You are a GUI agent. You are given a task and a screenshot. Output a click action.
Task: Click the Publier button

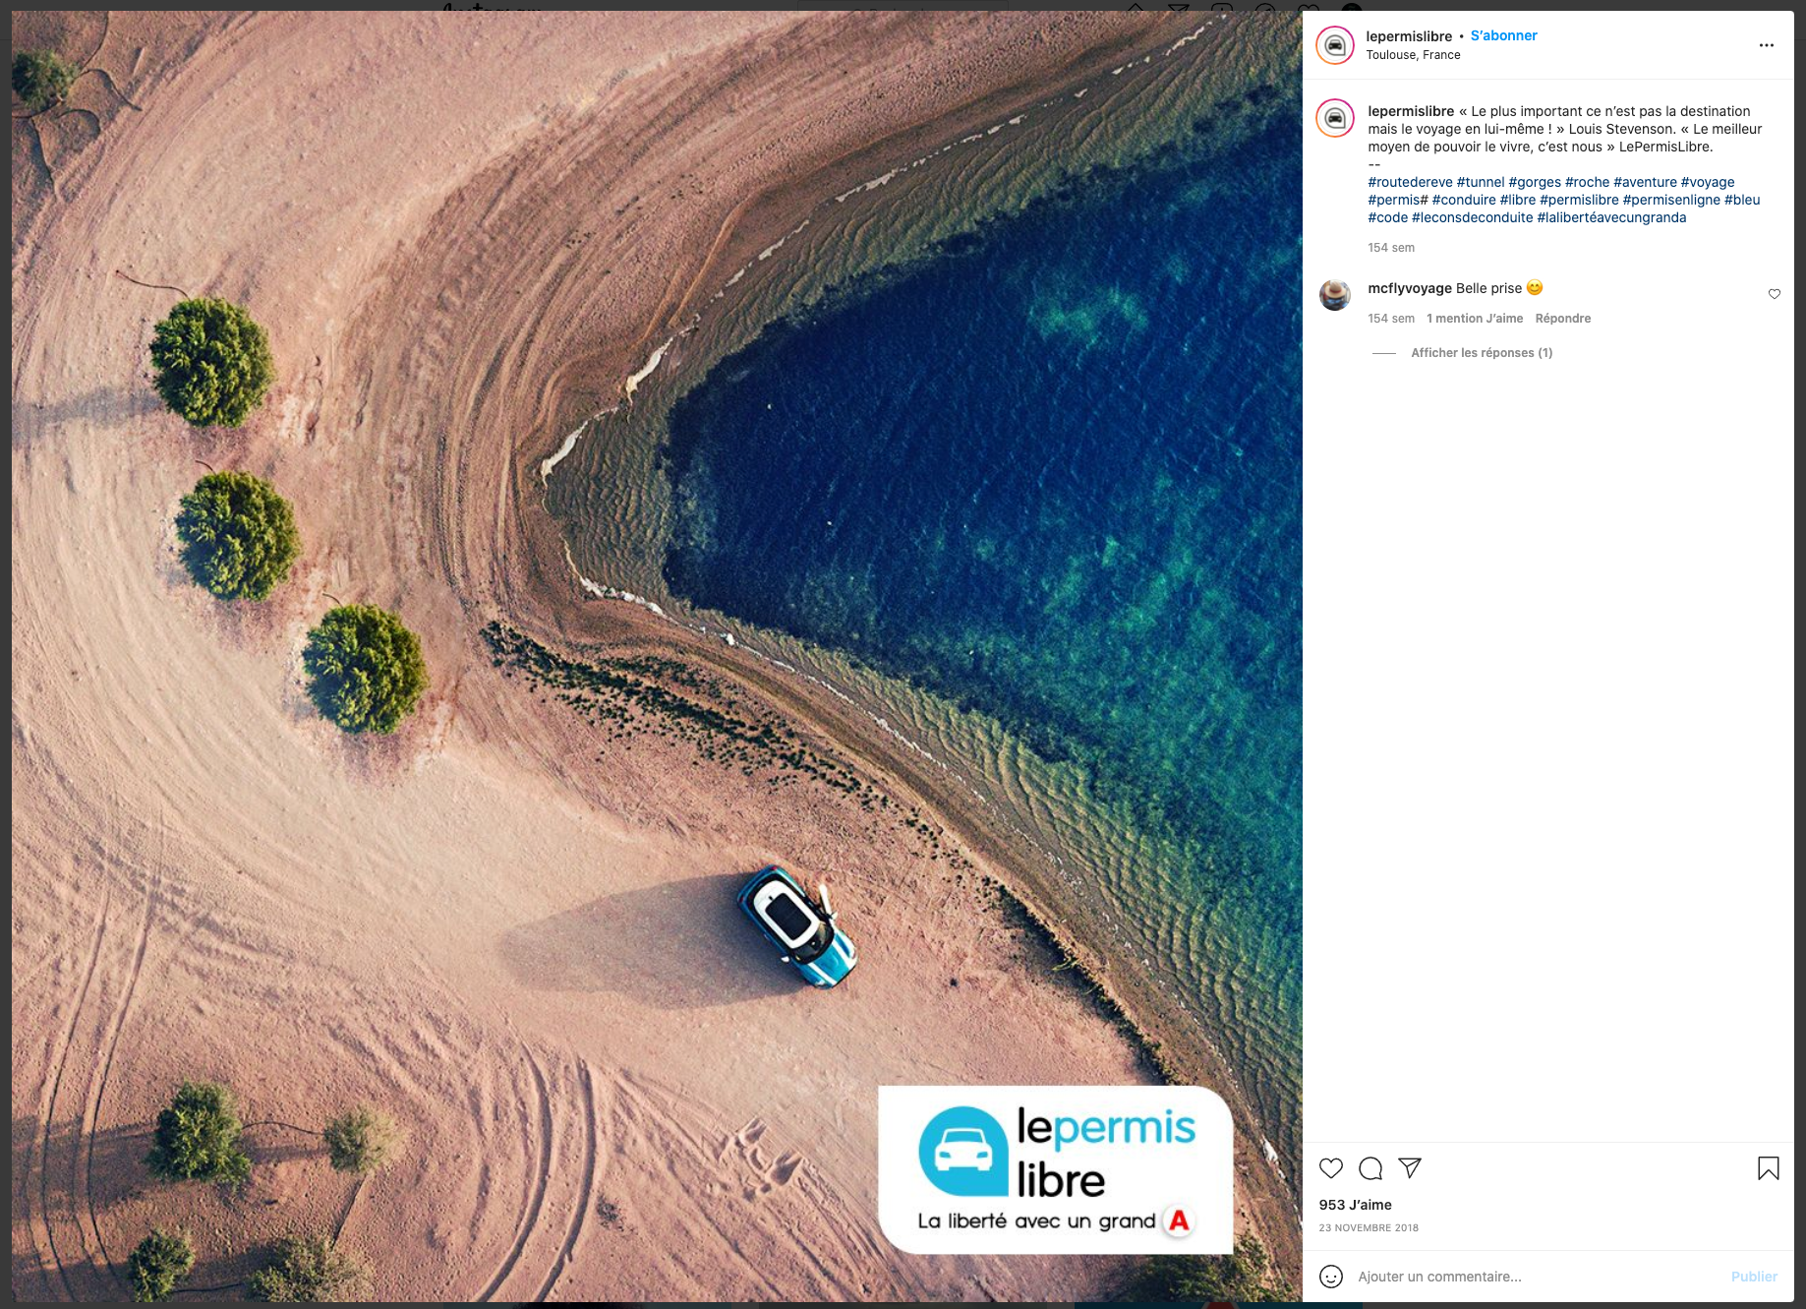click(x=1754, y=1277)
